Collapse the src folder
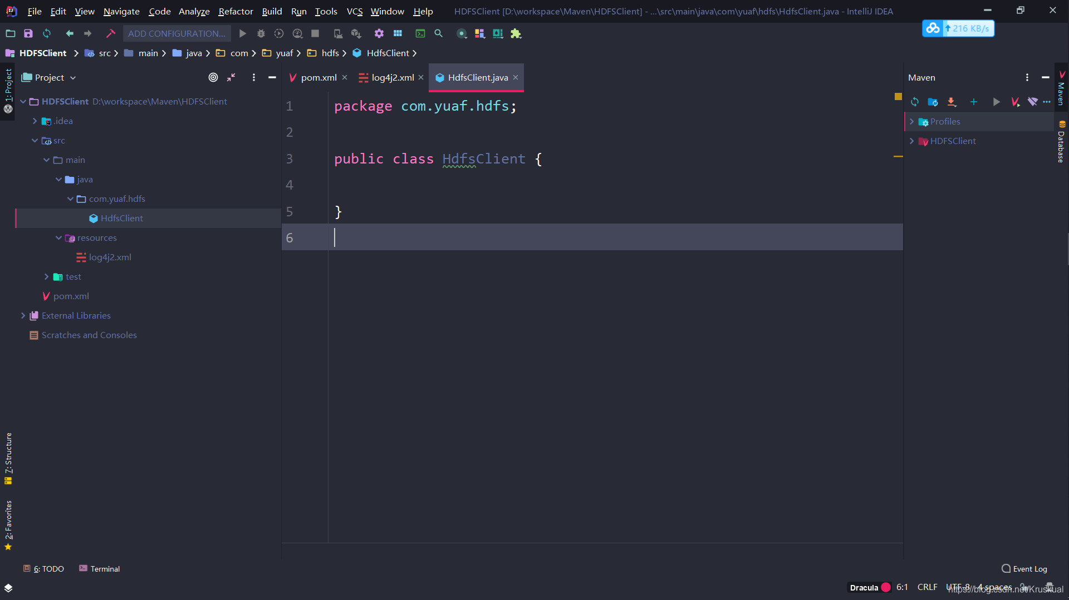 35,140
